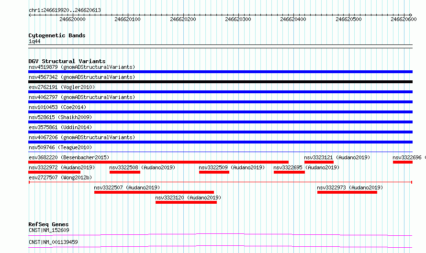
Task: Select the blue bar under nsv4519879
Action: point(220,72)
